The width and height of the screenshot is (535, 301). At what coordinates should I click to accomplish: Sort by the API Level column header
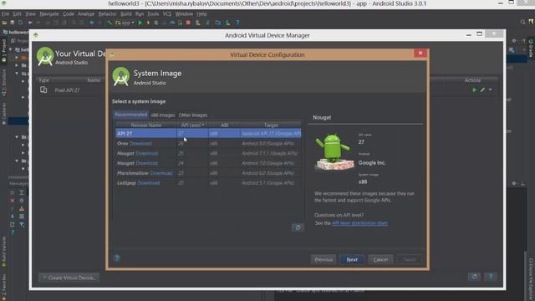192,125
